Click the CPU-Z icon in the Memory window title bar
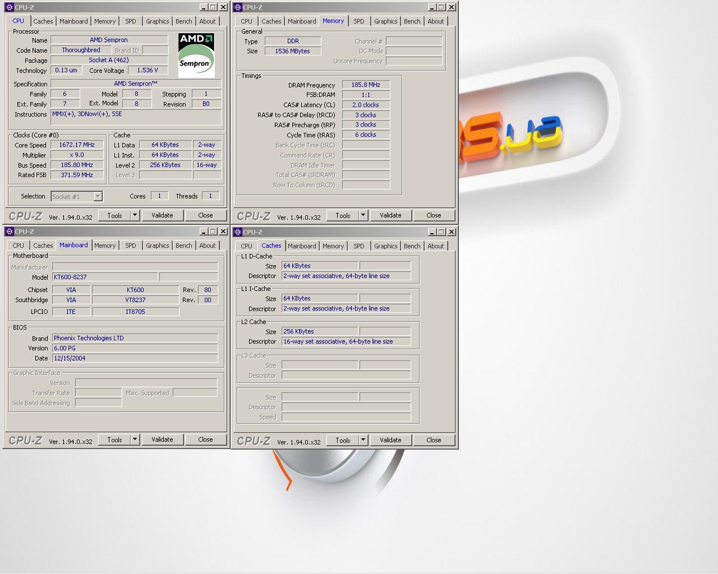This screenshot has width=718, height=574. coord(237,7)
